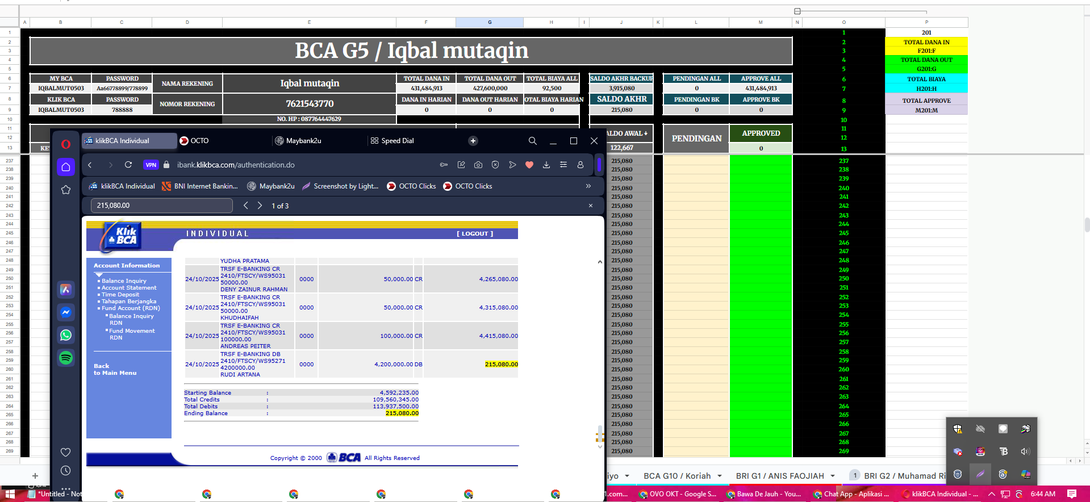
Task: Open Messenger in the Opera sidebar
Action: [x=66, y=312]
